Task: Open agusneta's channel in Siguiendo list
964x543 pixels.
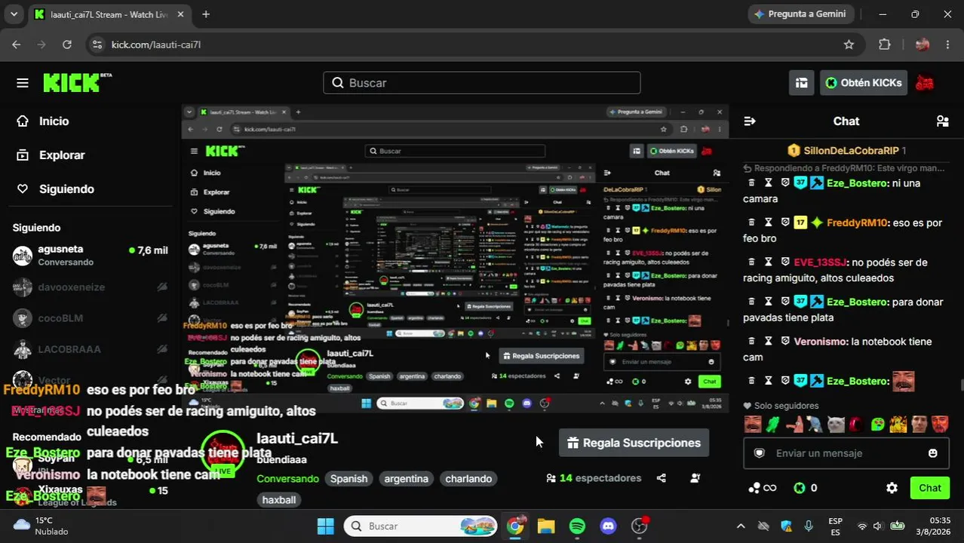Action: [x=91, y=255]
